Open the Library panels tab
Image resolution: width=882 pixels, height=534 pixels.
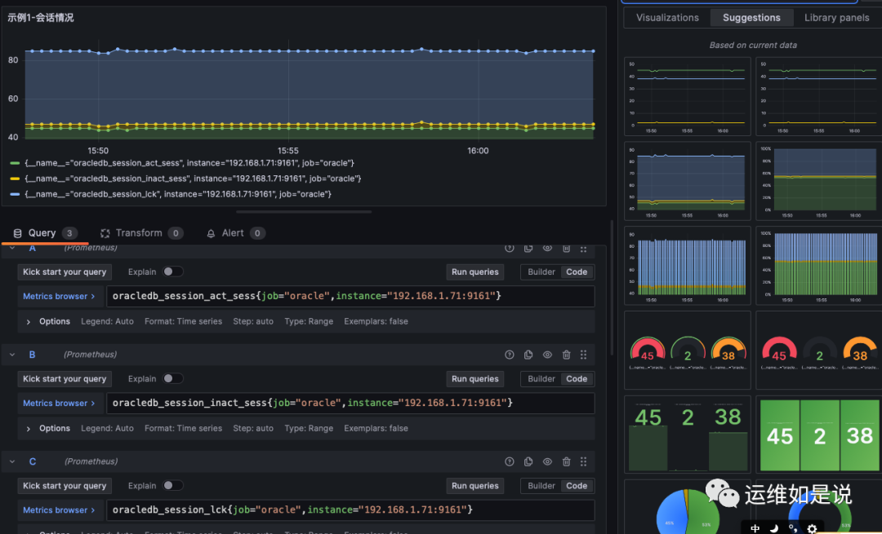tap(836, 18)
